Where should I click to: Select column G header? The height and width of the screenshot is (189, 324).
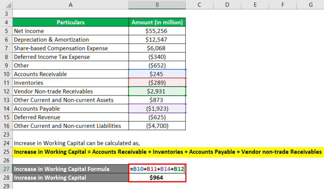(x=310, y=5)
